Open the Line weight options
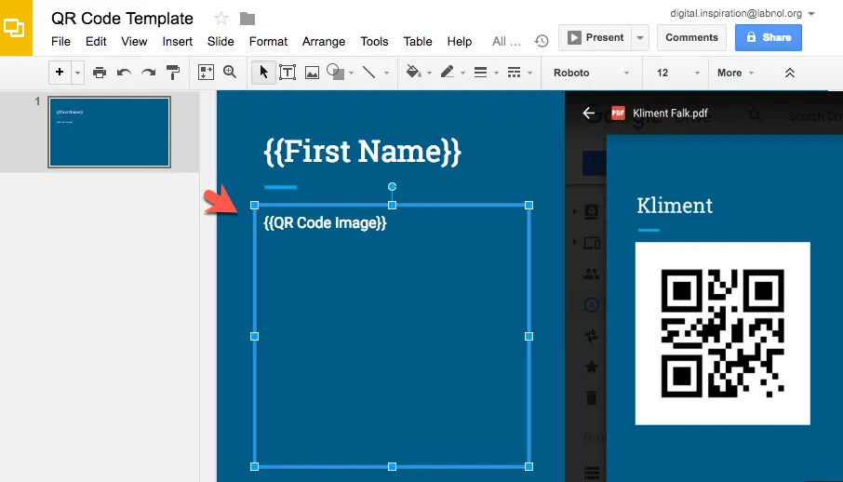 (x=481, y=72)
